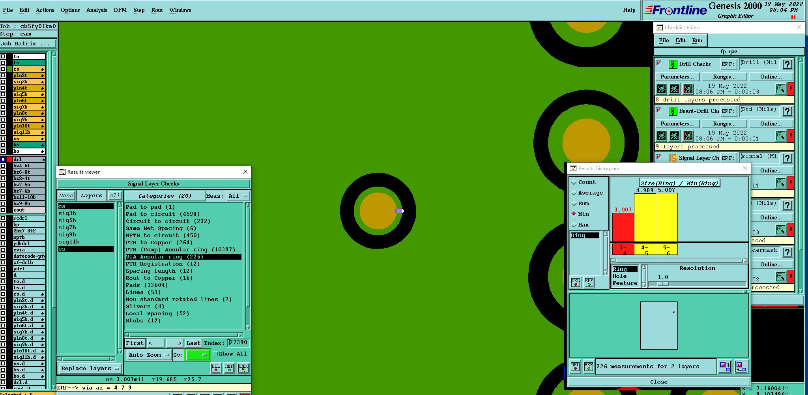Click yellow 5-6 histogram range swatch
The image size is (808, 395).
(x=667, y=250)
